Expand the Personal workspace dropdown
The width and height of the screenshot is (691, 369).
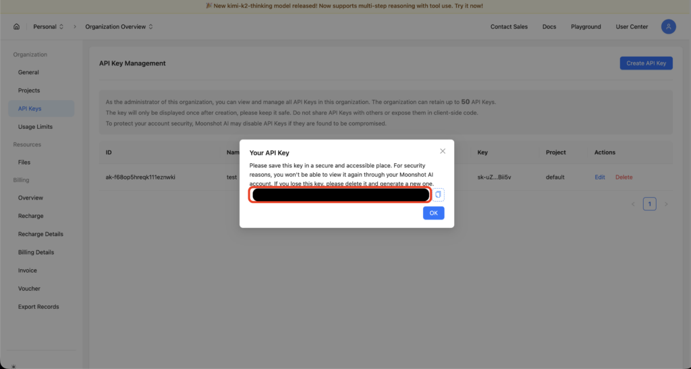click(49, 27)
